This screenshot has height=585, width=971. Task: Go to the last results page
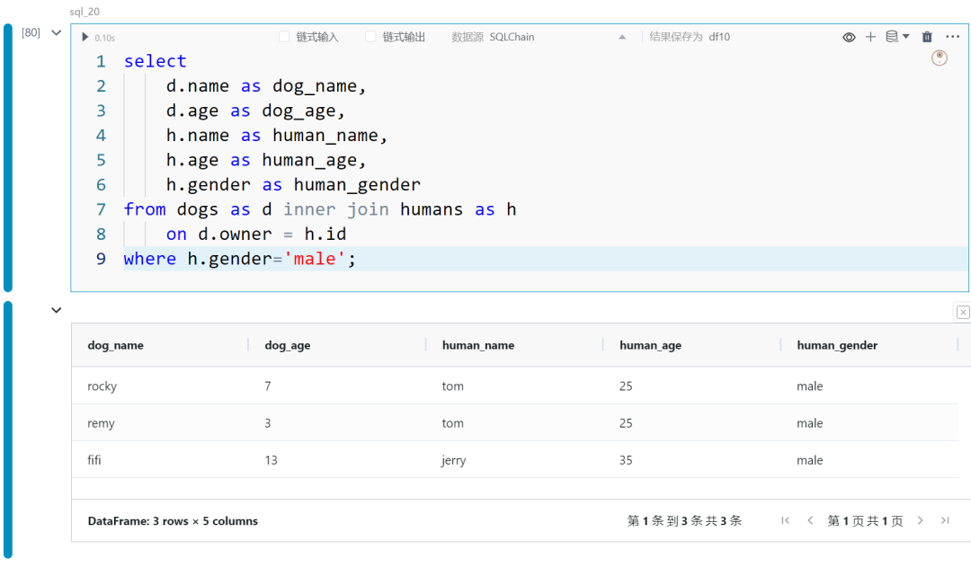click(x=945, y=520)
